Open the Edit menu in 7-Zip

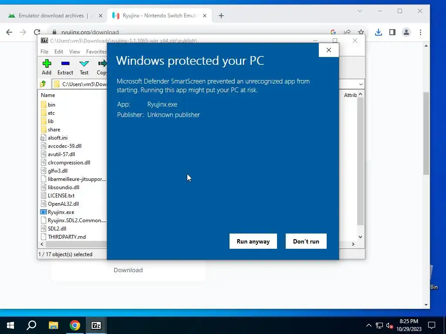(59, 51)
